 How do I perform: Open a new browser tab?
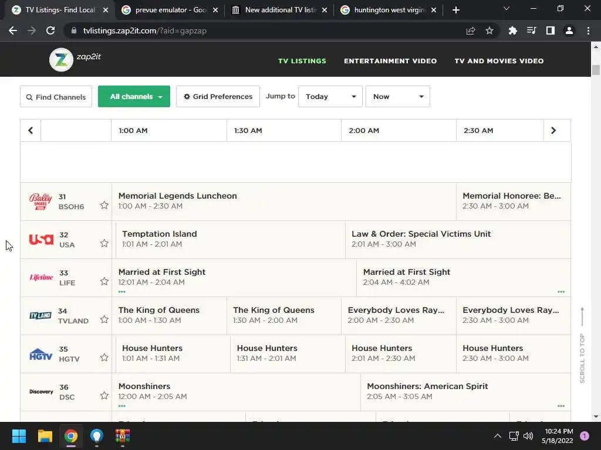pyautogui.click(x=455, y=10)
